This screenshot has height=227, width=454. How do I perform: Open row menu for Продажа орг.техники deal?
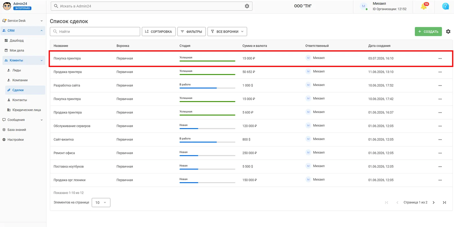pos(440,180)
